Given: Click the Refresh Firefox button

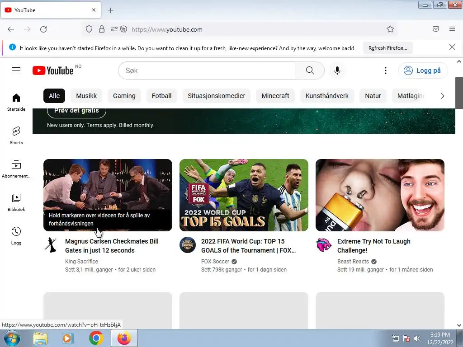Looking at the screenshot, I should click(387, 48).
